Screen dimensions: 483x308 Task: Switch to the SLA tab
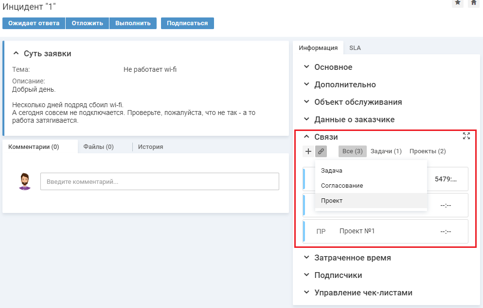355,48
